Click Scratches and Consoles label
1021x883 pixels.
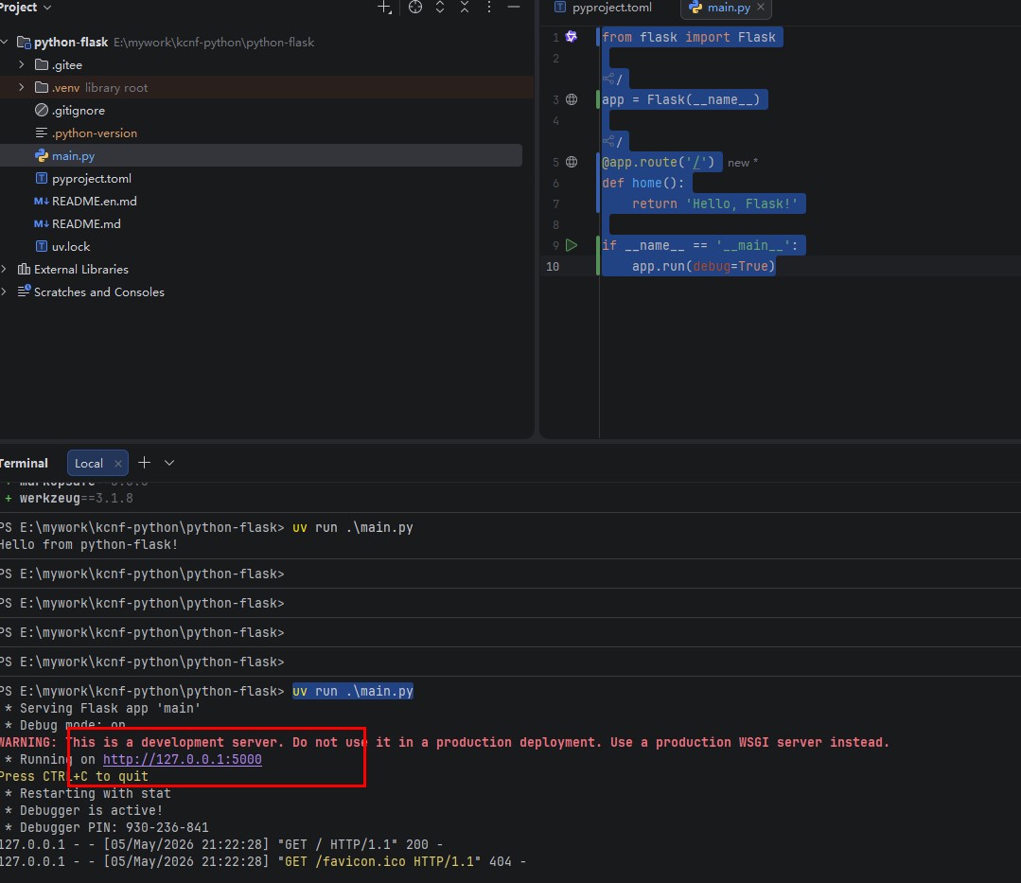pyautogui.click(x=99, y=292)
